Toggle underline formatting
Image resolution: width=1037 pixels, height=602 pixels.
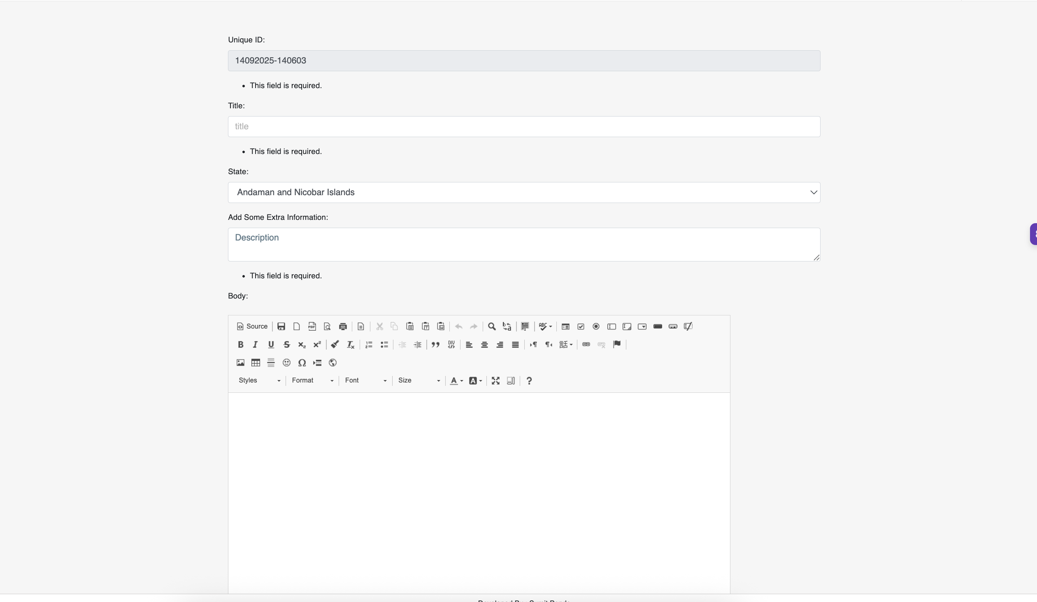point(271,345)
